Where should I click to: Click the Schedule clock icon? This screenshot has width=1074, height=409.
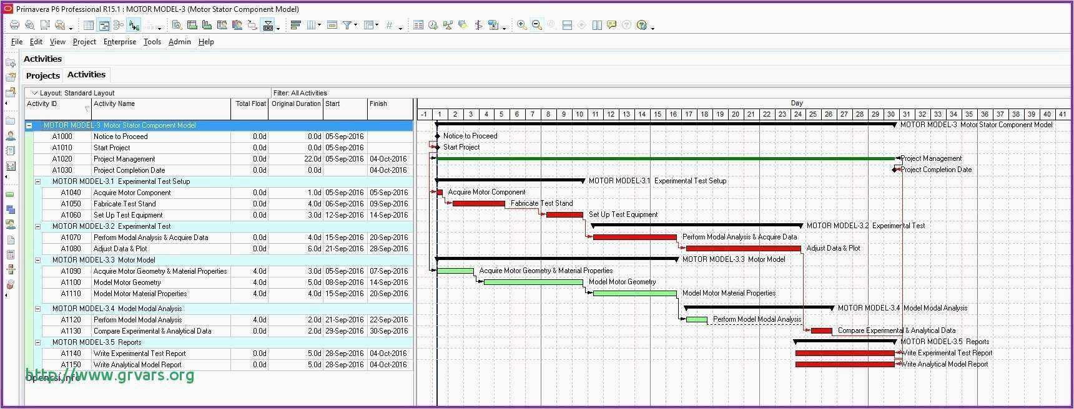pos(433,25)
